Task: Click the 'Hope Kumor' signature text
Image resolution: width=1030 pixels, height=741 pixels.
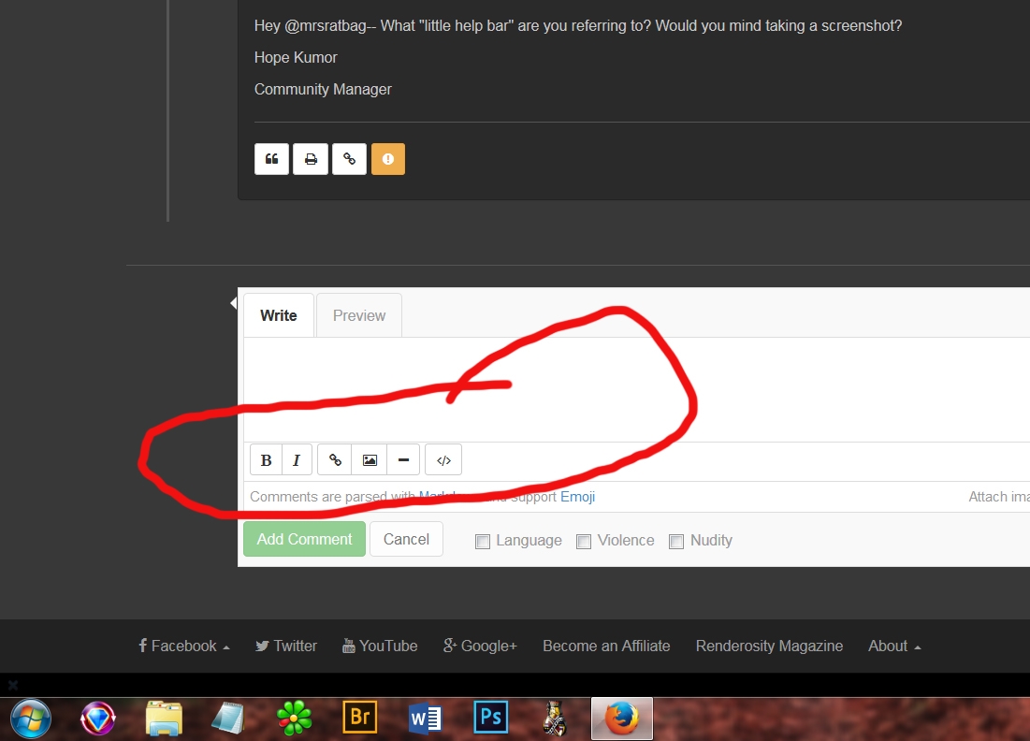Action: [296, 58]
